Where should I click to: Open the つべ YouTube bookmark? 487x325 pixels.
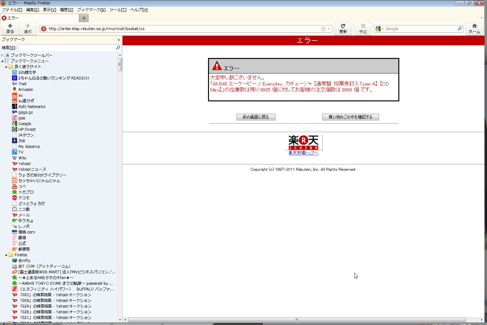click(19, 187)
